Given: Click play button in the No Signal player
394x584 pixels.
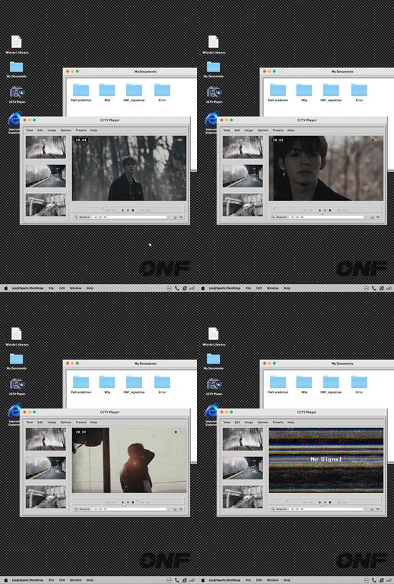Looking at the screenshot, I should click(320, 502).
